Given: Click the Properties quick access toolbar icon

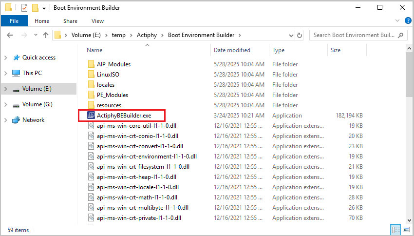Looking at the screenshot, I should pos(24,8).
